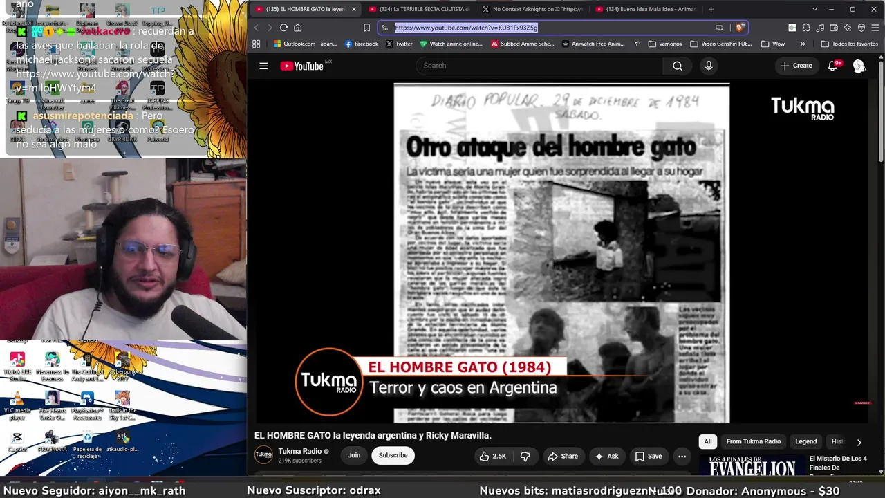Open atkaudio-pl desktop file

pos(122,441)
